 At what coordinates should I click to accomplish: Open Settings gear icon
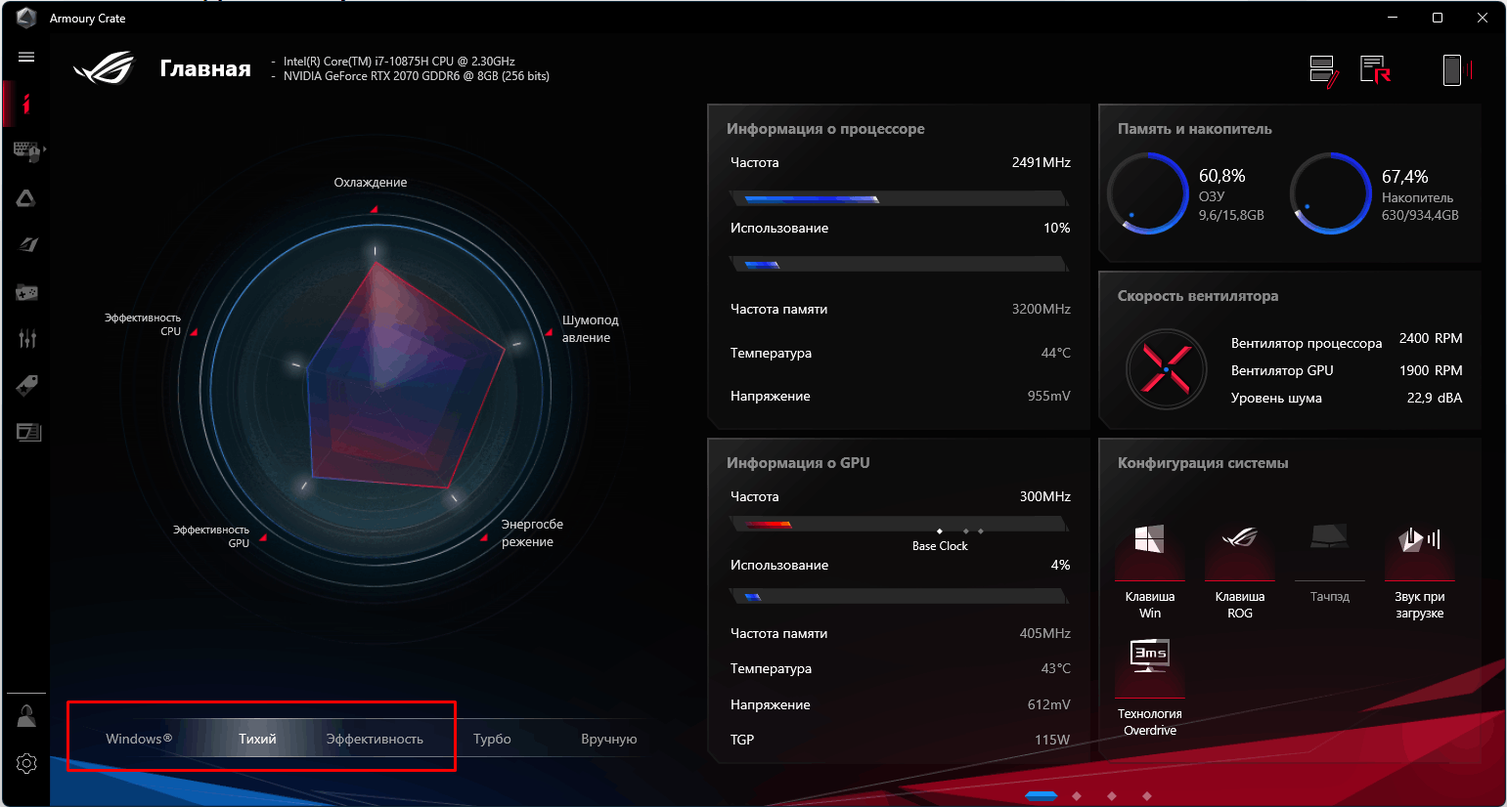(26, 763)
